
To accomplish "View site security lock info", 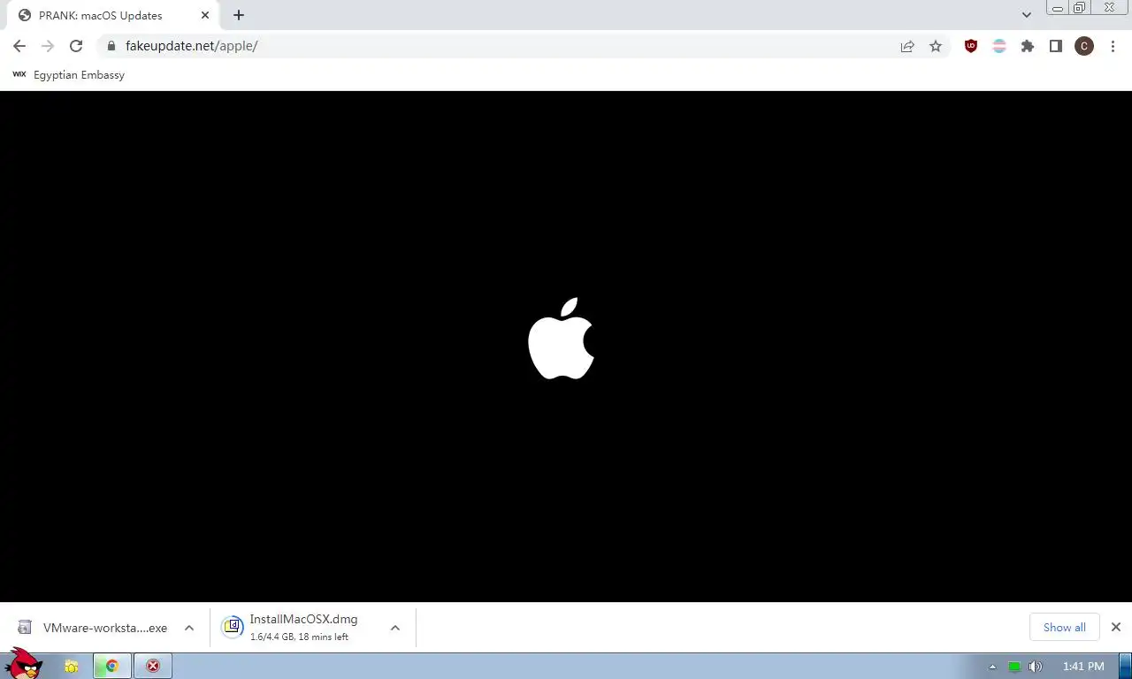I will [111, 46].
